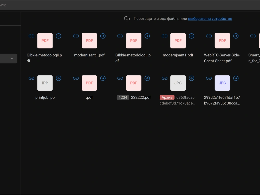Screen dimensions: 260x195
Task: Copy link for the .pdf file
Action: pos(76,78)
